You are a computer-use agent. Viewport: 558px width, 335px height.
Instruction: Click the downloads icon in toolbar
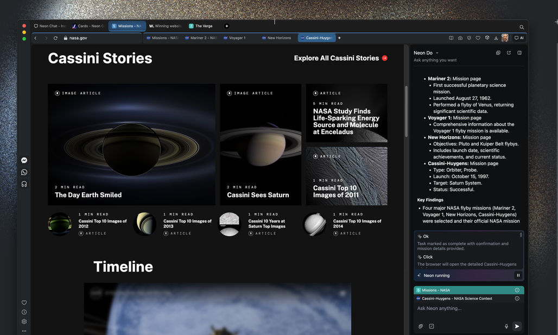496,38
